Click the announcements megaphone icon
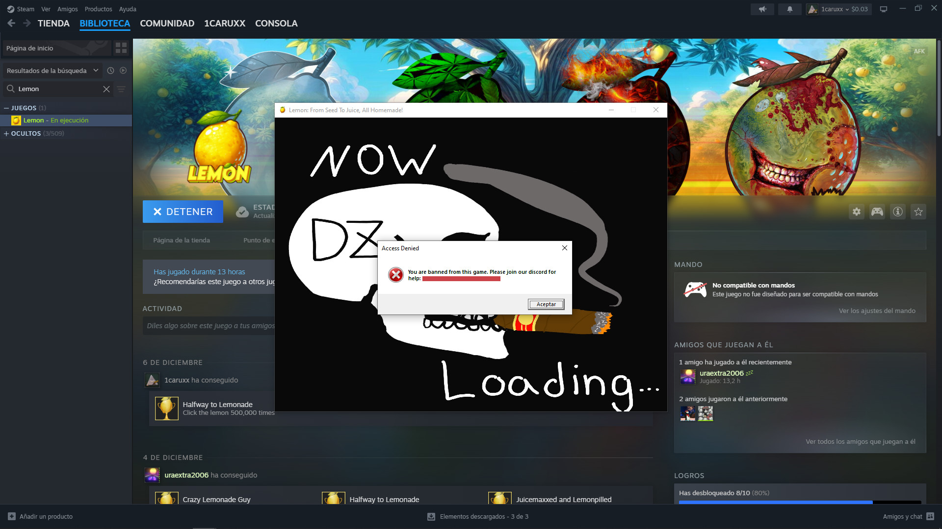Screen dimensions: 942x529 pyautogui.click(x=762, y=9)
